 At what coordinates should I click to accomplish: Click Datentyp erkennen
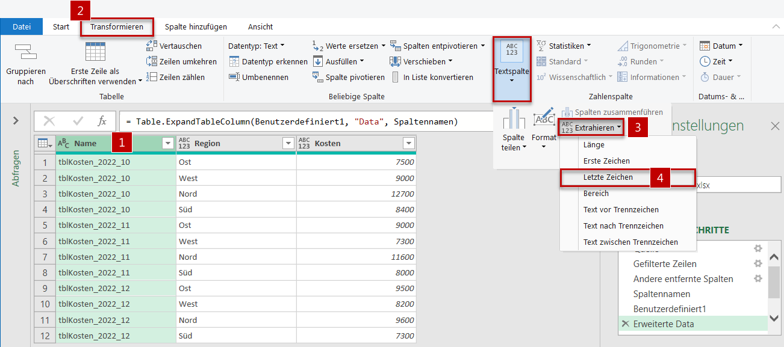point(268,61)
